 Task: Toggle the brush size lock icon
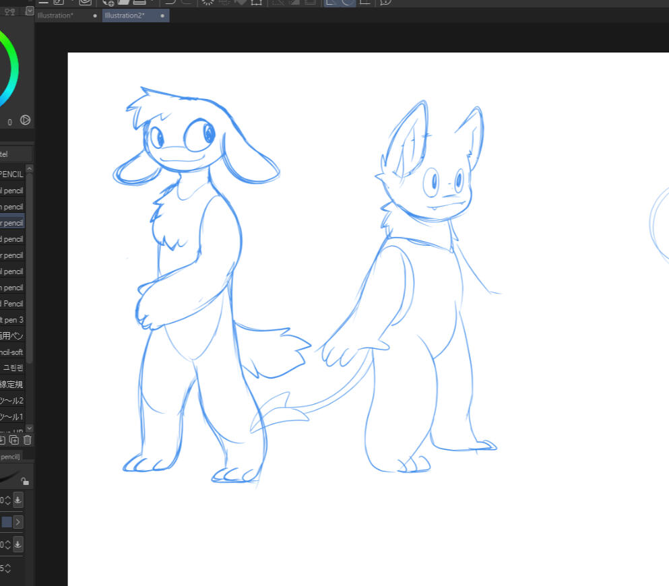(24, 481)
